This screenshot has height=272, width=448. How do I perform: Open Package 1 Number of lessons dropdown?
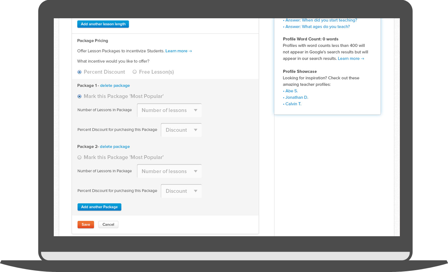click(x=169, y=110)
